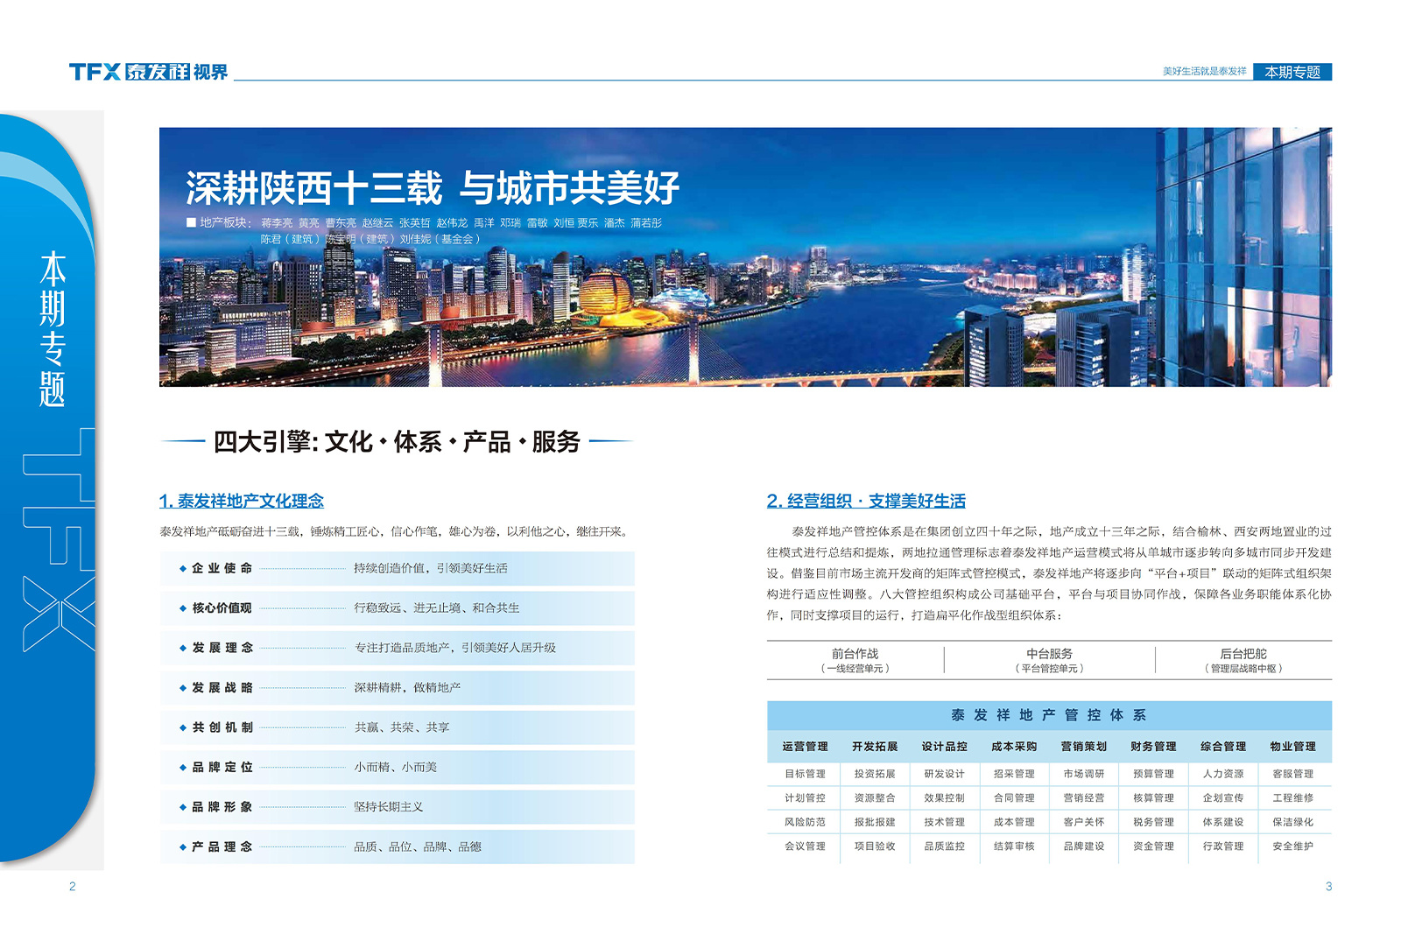The width and height of the screenshot is (1401, 934).
Task: Click the 市场调研 table cell
Action: point(1083,774)
